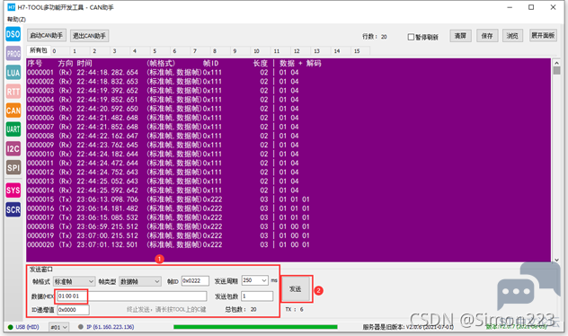Click the 序号 column header
This screenshot has width=568, height=336.
[34, 64]
